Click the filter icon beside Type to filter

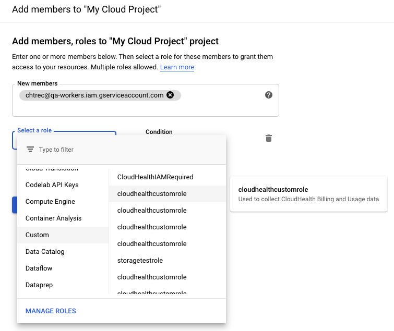30,150
